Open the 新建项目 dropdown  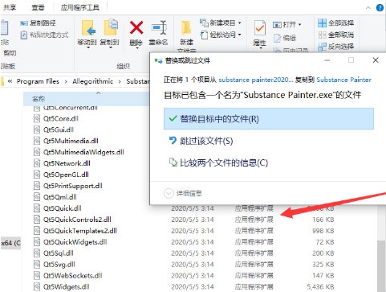[x=221, y=23]
